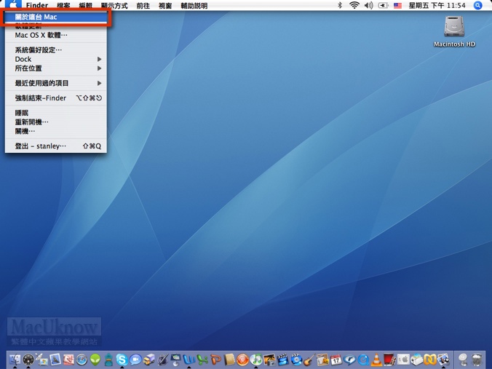Open the battery status menu
Screen dimensions: 492x369
point(383,5)
